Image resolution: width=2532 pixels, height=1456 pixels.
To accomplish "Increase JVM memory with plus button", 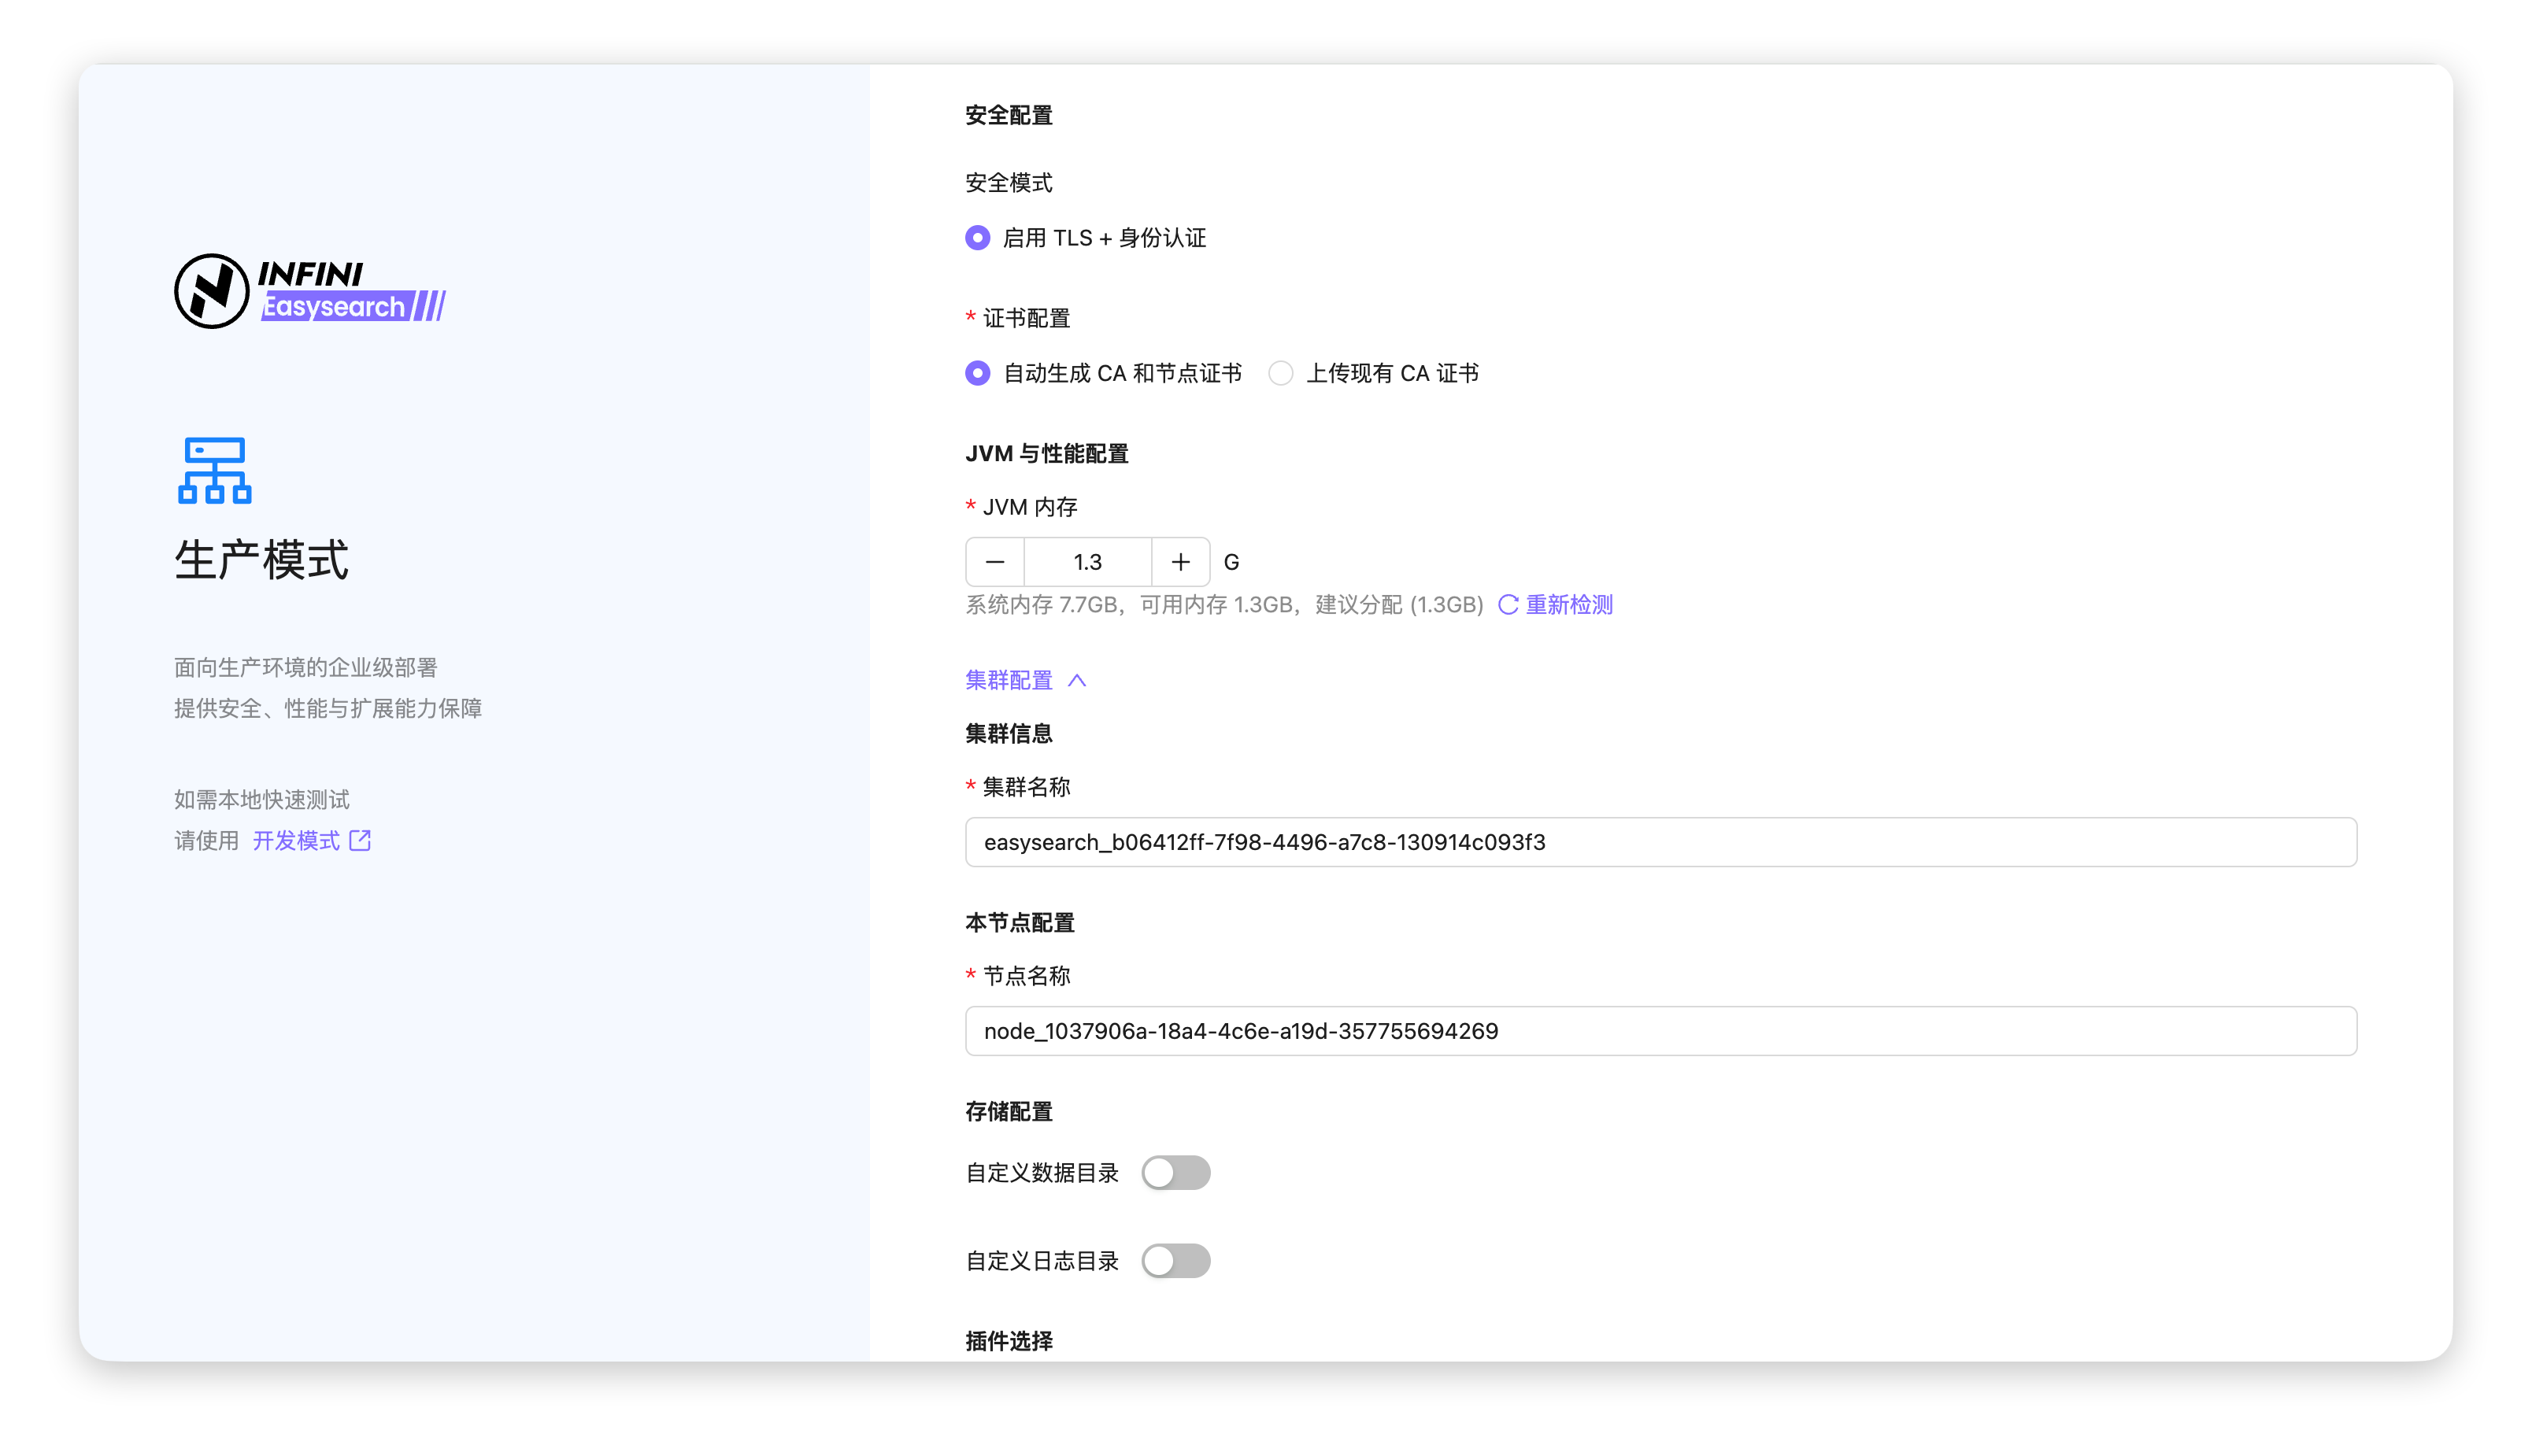I will pos(1180,562).
